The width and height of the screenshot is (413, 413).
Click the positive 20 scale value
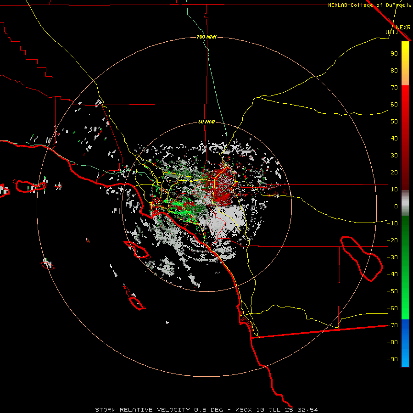[x=394, y=172]
